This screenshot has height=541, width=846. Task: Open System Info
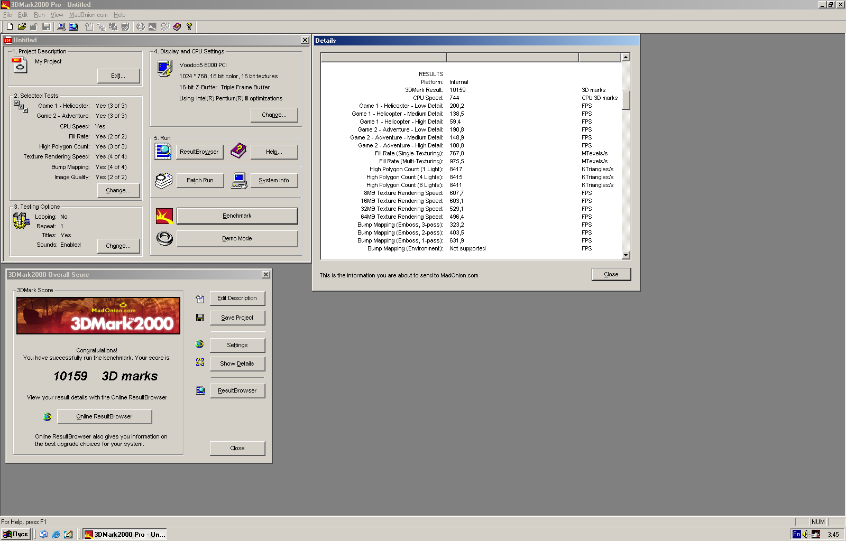point(274,181)
